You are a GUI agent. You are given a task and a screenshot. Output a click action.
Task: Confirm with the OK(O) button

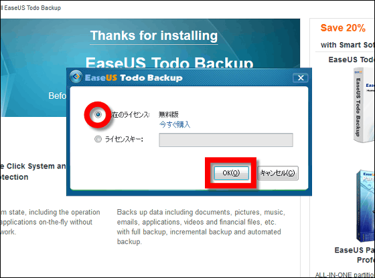pos(231,173)
